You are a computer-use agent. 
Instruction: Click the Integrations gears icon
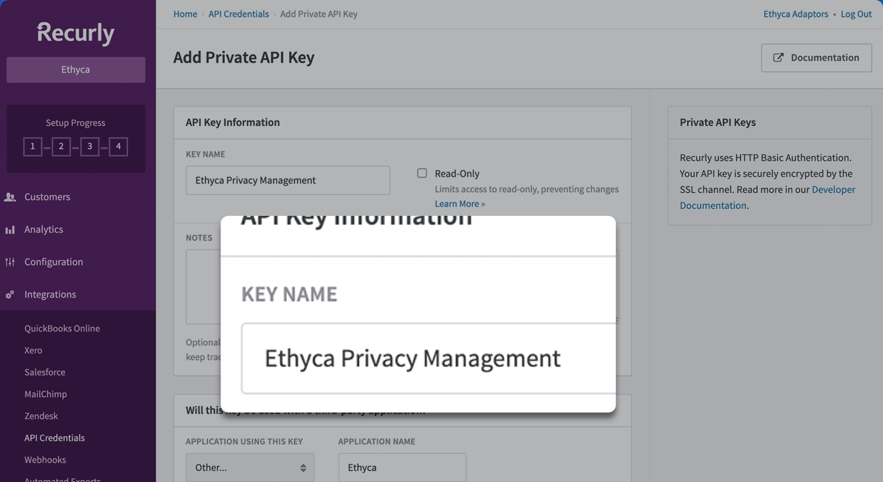pos(10,294)
